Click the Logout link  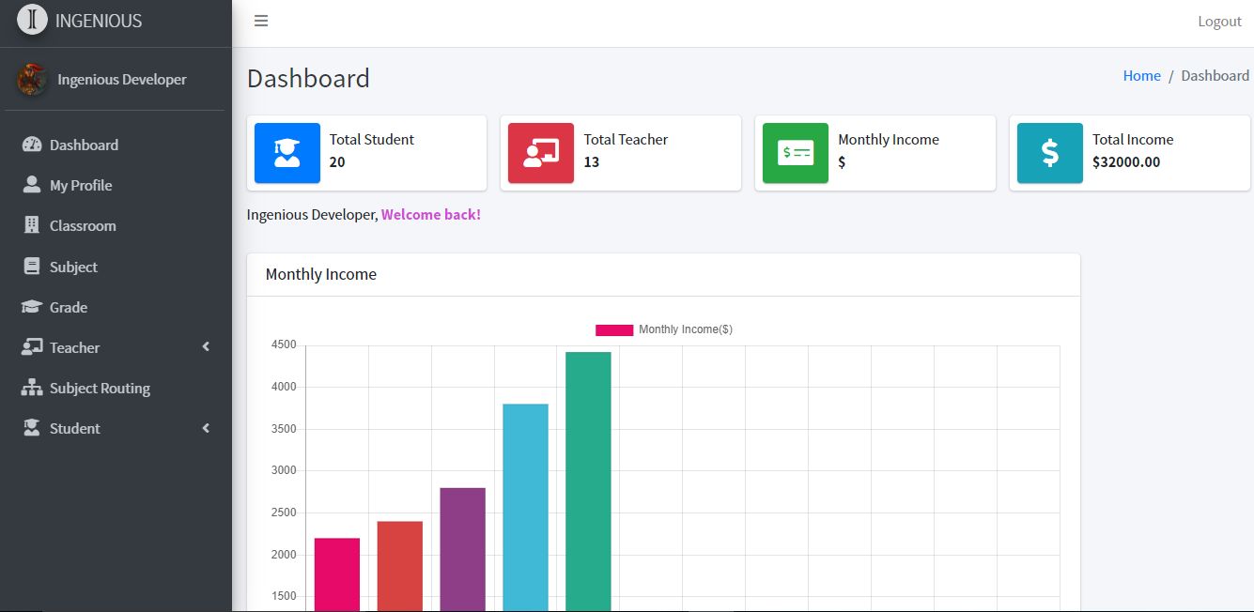coord(1219,22)
